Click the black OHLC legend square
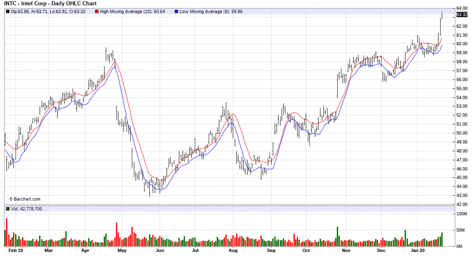The height and width of the screenshot is (263, 472). [x=7, y=11]
